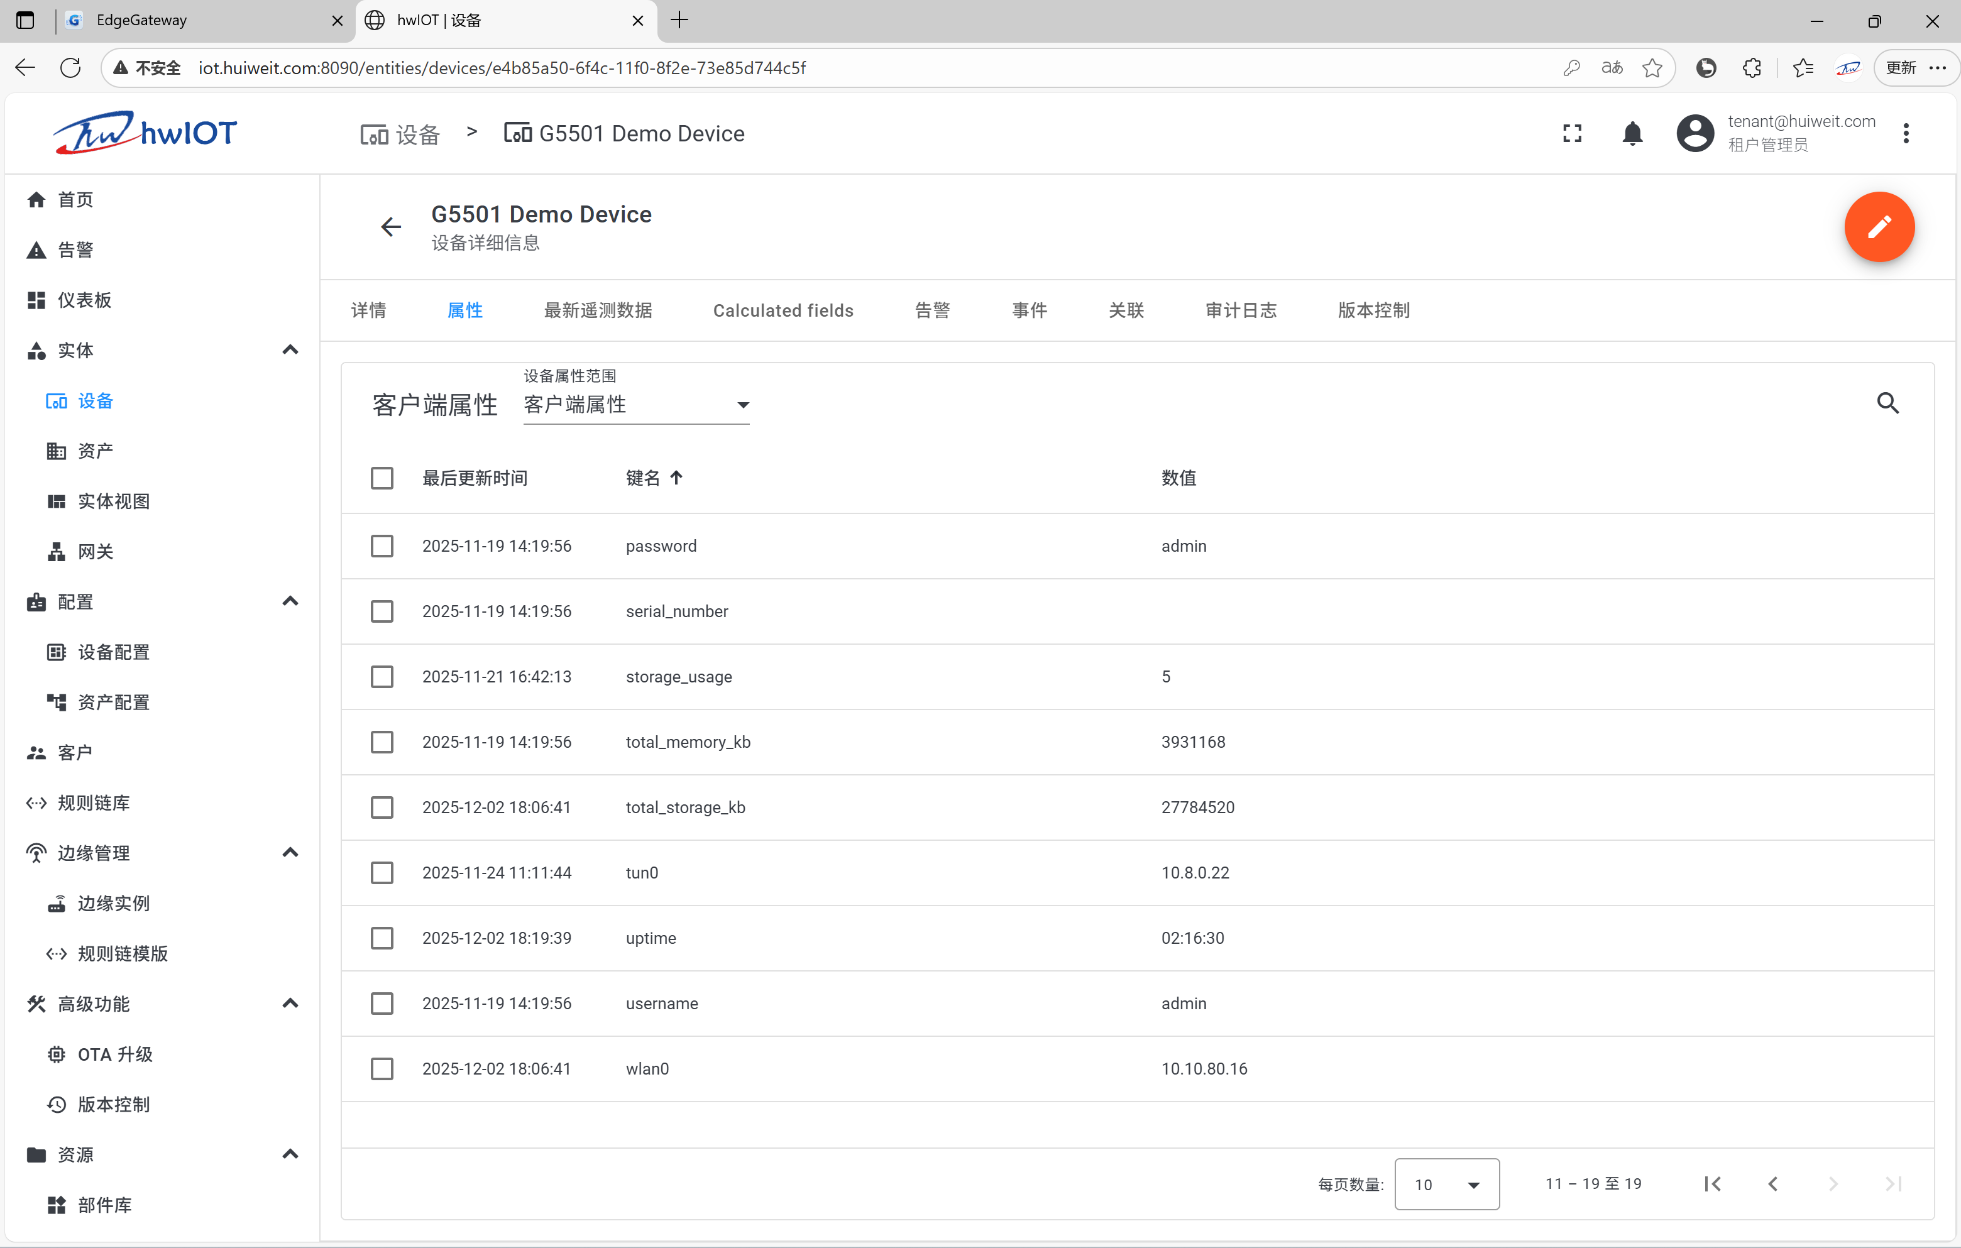Open the 设备属性范围 scope dropdown
The height and width of the screenshot is (1248, 1961).
click(x=635, y=405)
